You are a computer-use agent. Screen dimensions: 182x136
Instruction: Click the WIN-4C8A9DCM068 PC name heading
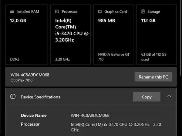pyautogui.click(x=30, y=75)
